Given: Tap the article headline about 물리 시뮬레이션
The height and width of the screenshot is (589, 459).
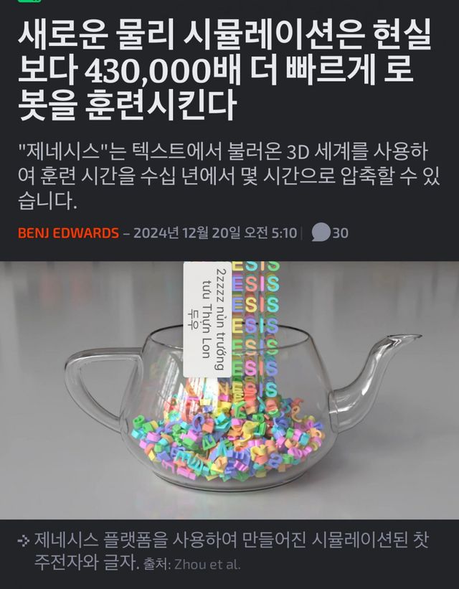Looking at the screenshot, I should click(x=225, y=70).
